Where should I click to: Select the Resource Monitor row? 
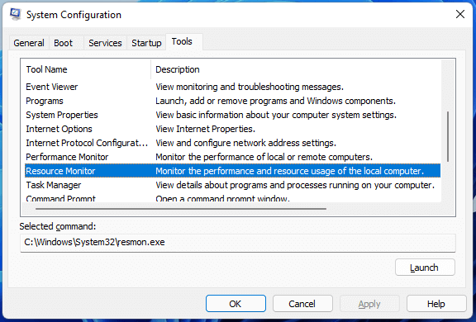tap(232, 171)
